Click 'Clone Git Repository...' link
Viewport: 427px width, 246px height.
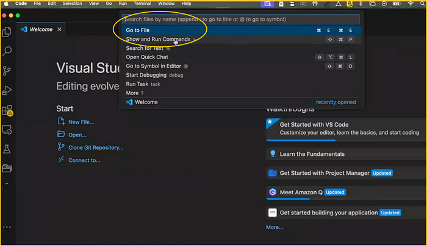96,147
